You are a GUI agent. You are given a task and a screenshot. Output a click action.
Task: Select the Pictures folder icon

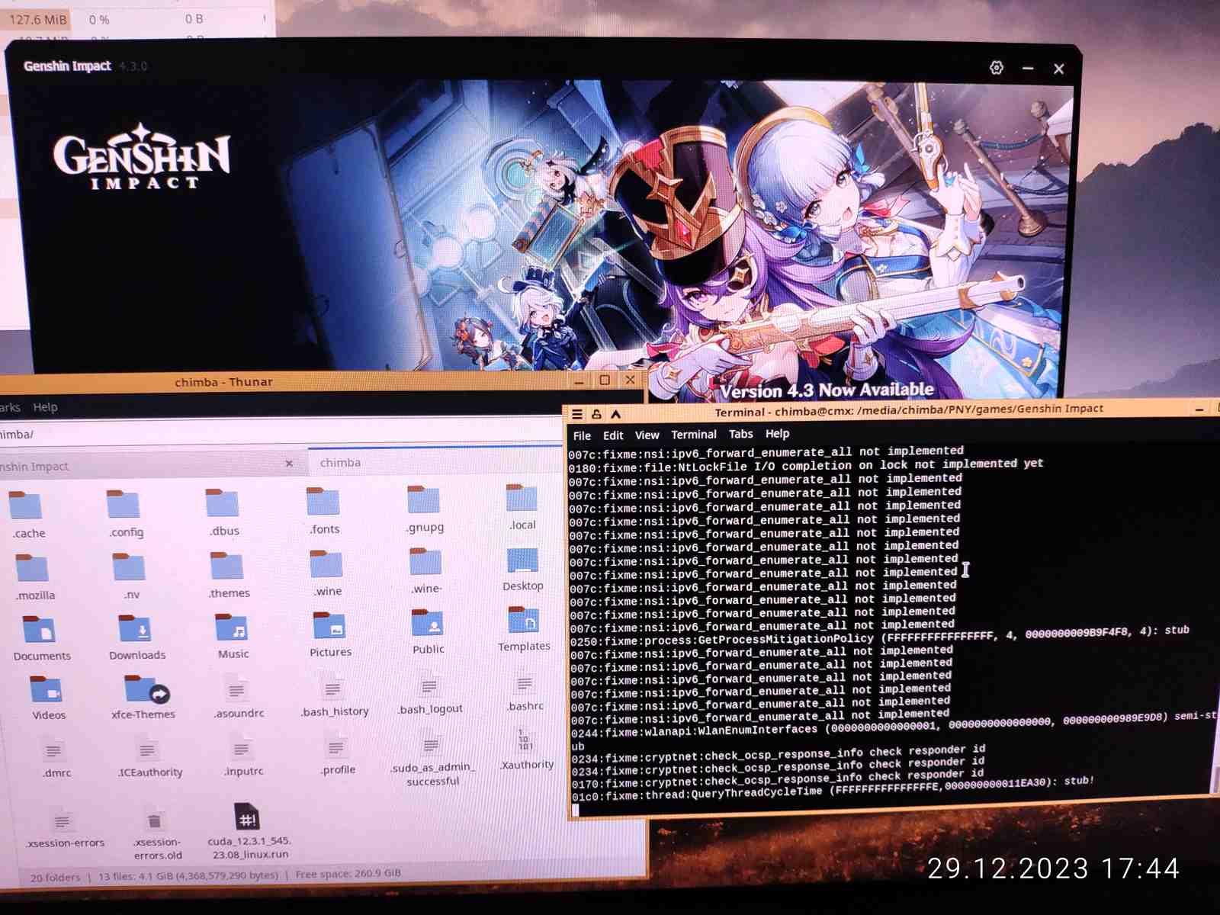(330, 626)
